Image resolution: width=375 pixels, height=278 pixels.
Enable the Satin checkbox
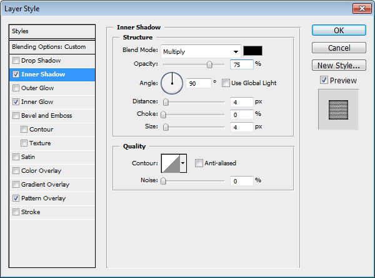(16, 157)
